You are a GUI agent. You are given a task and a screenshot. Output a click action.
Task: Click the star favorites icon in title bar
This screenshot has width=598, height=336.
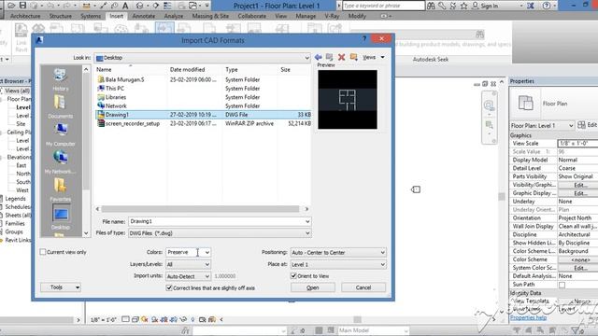click(x=463, y=6)
